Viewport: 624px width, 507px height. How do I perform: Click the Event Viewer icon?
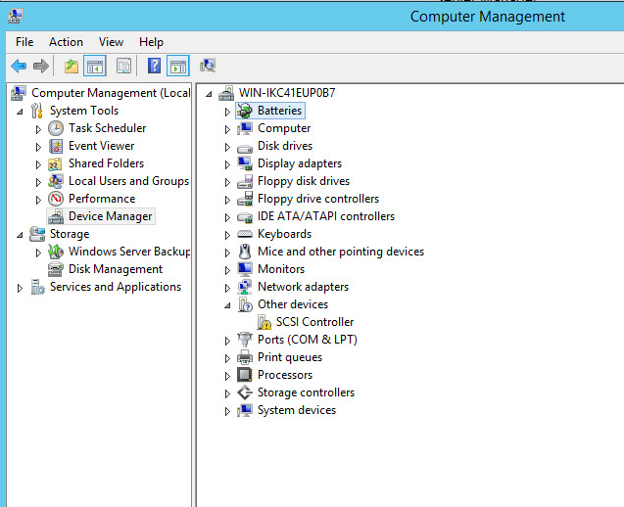coord(56,146)
